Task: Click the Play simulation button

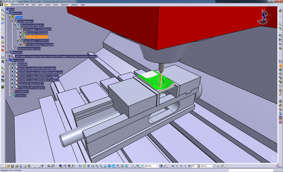Action: [x=185, y=166]
